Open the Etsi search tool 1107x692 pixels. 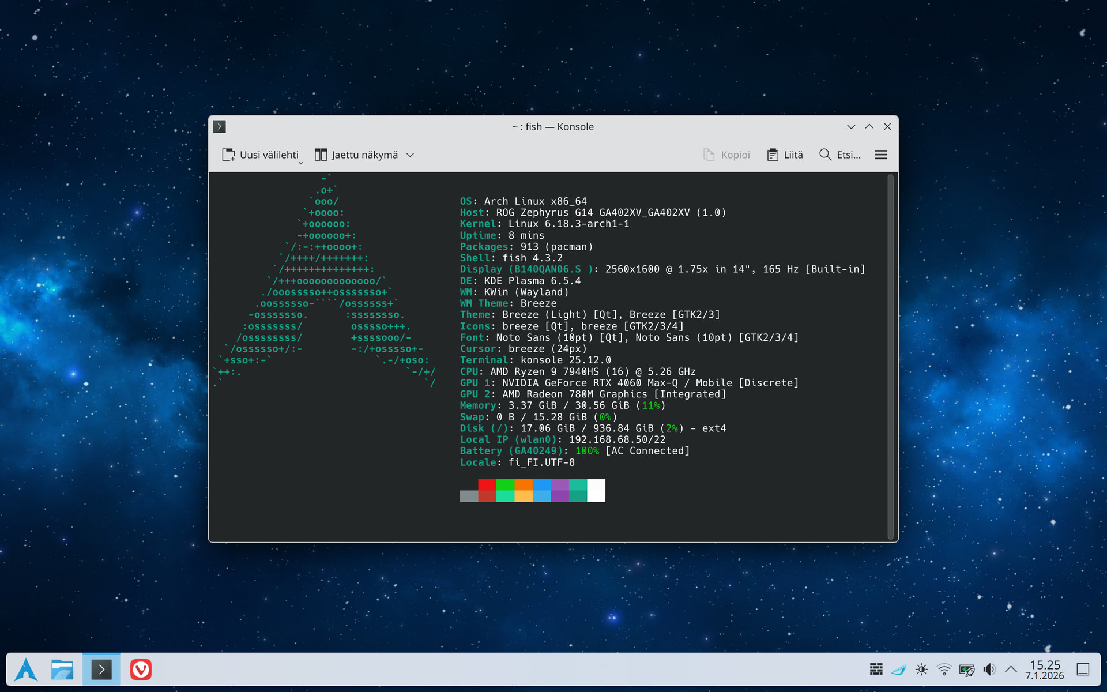(x=840, y=155)
